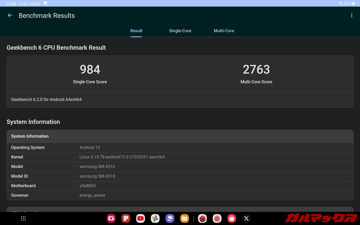Viewport: 360px width, 225px height.
Task: Launch the X app from taskbar
Action: (246, 219)
